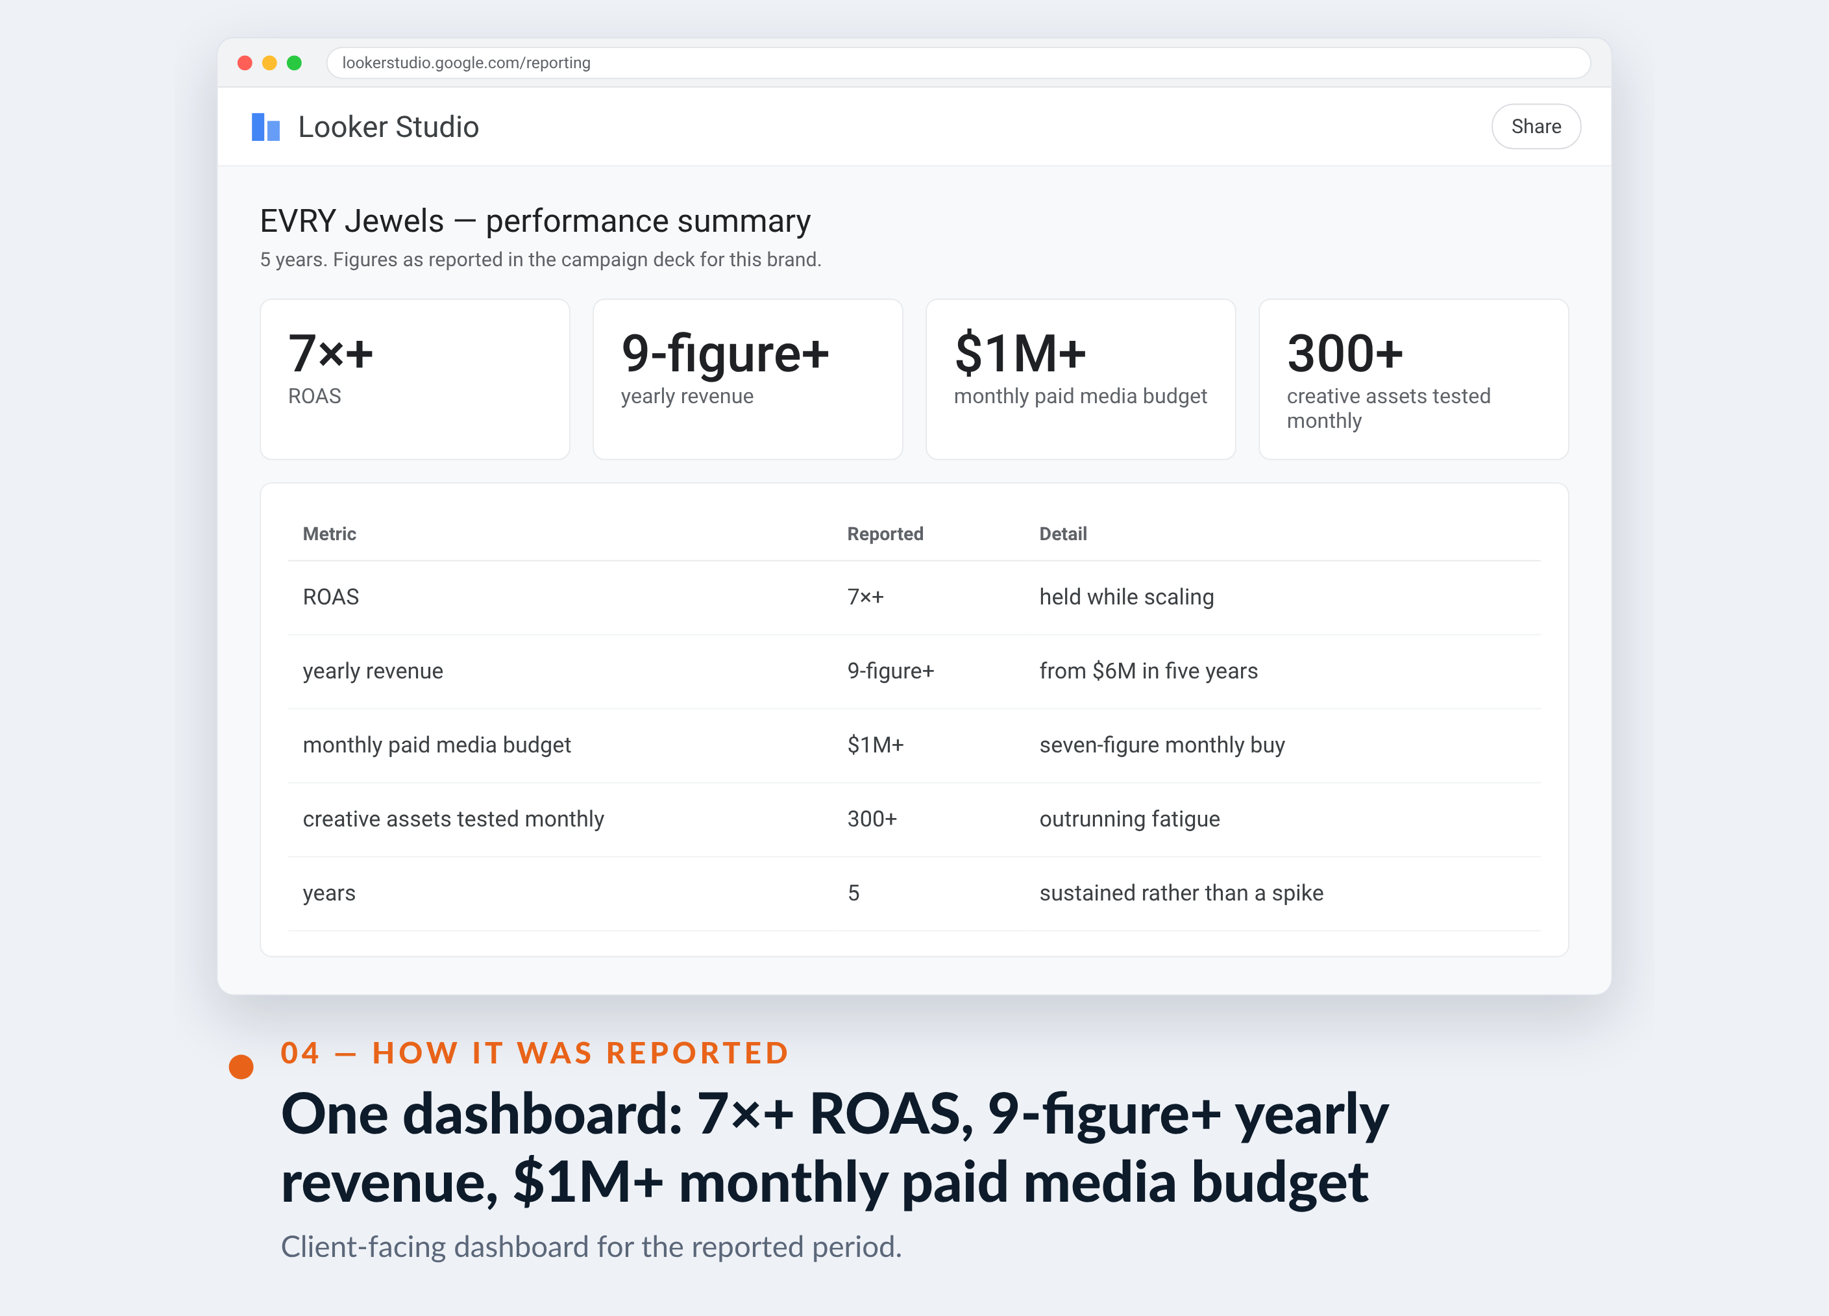Click the lookerstudio.google.com/reporting address bar
1829x1316 pixels.
958,63
